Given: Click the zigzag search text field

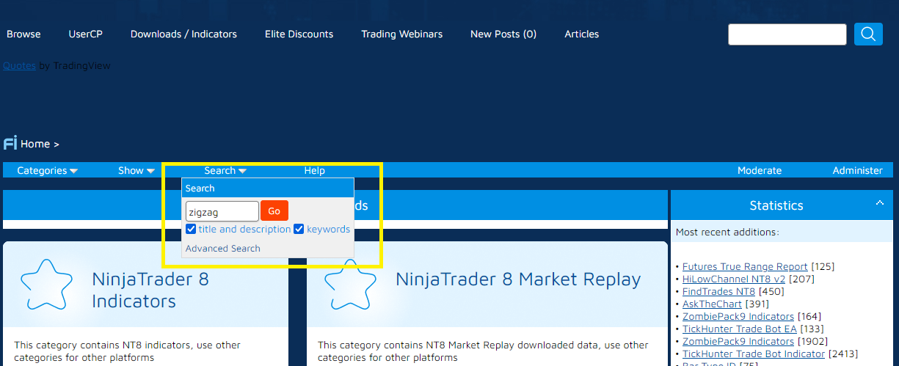Looking at the screenshot, I should pos(222,211).
